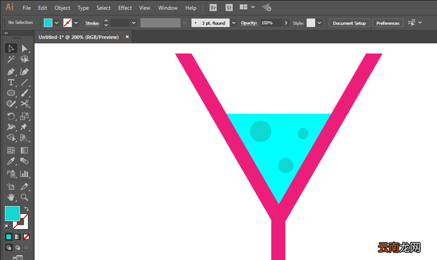This screenshot has height=260, width=437.
Task: Open the Select menu
Action: pos(103,8)
